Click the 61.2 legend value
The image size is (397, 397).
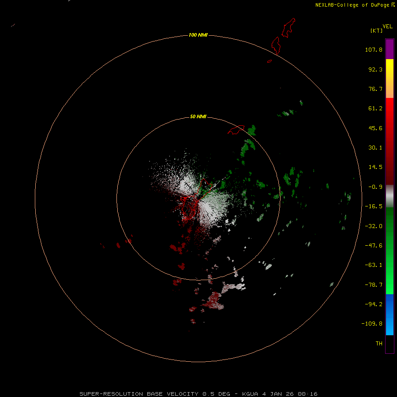coord(375,109)
